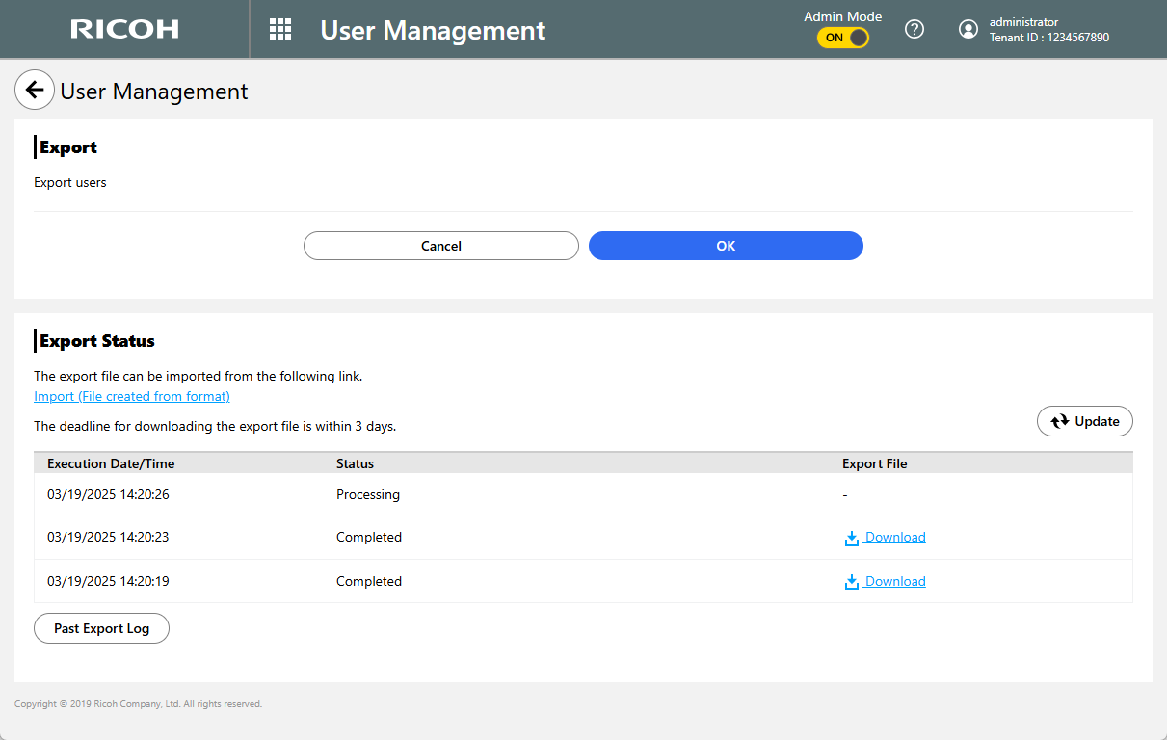Confirm export with the OK button
Image resolution: width=1167 pixels, height=740 pixels.
[x=726, y=246]
